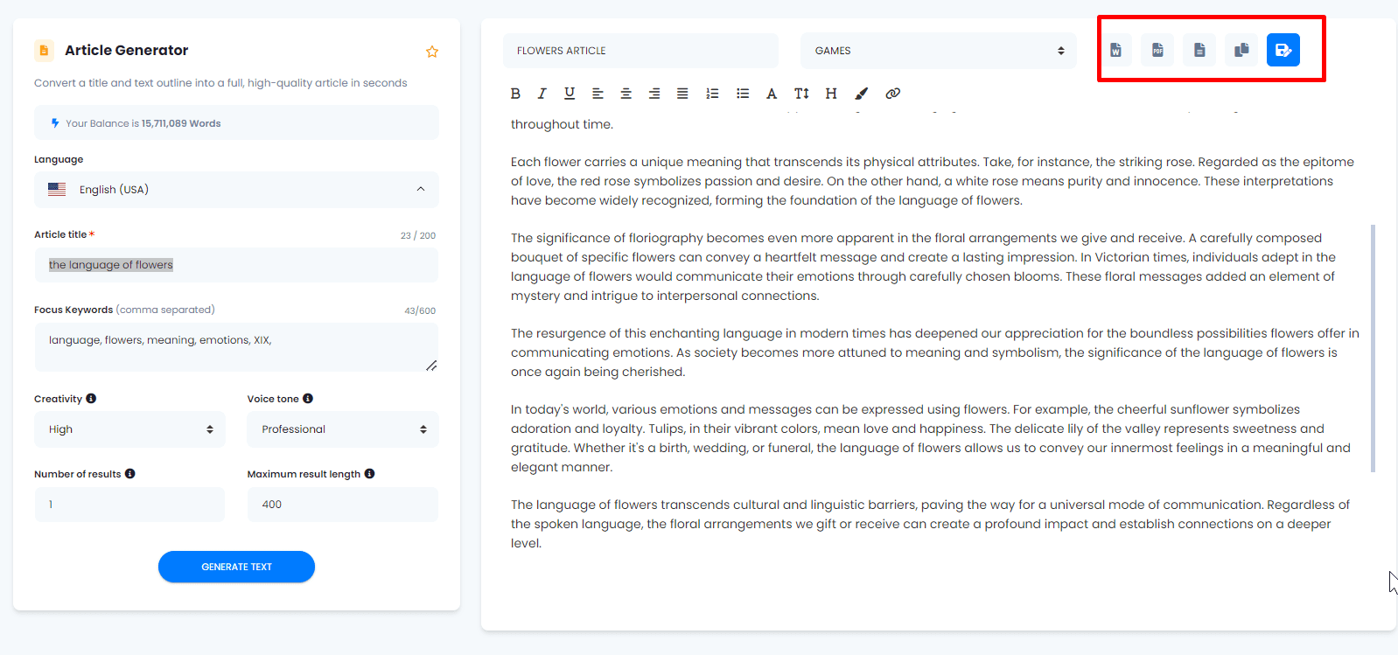Image resolution: width=1398 pixels, height=655 pixels.
Task: Click the GENERATE TEXT button
Action: pos(236,567)
